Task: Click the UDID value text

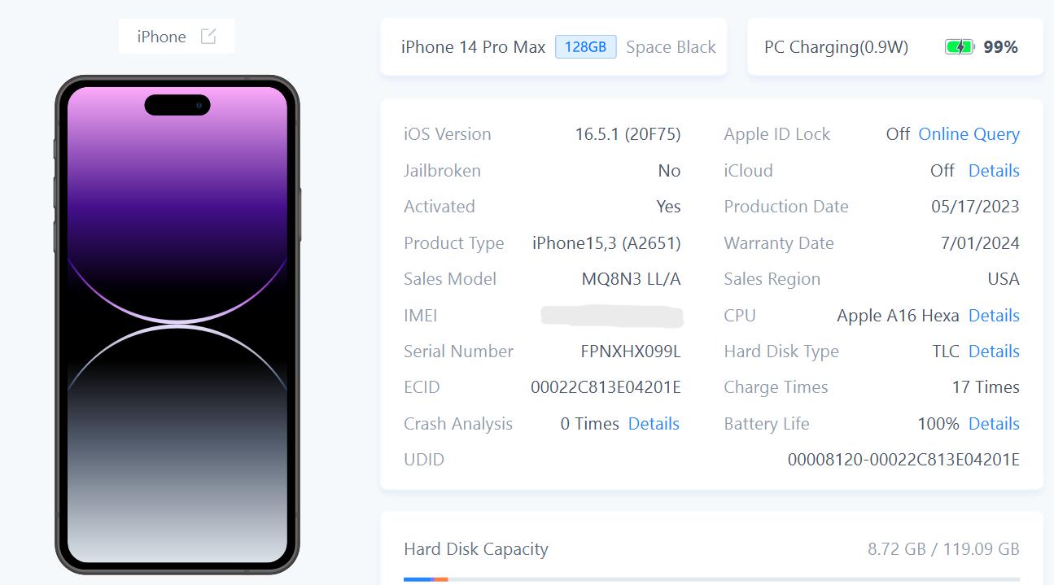Action: pyautogui.click(x=903, y=460)
